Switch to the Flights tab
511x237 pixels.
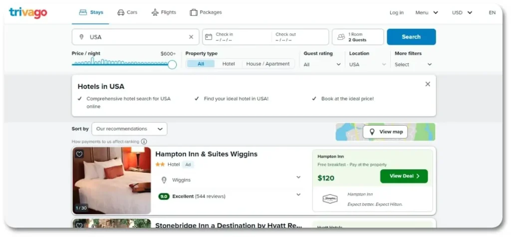164,12
